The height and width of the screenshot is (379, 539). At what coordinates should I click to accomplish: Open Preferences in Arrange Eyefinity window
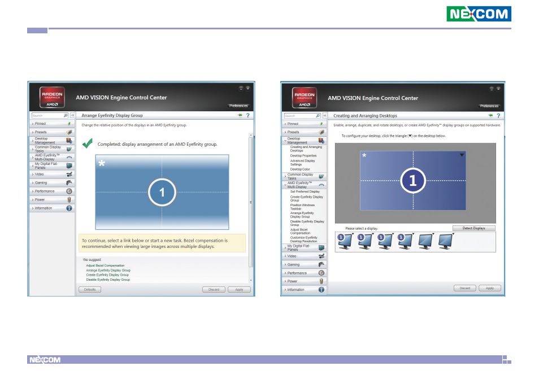click(238, 106)
